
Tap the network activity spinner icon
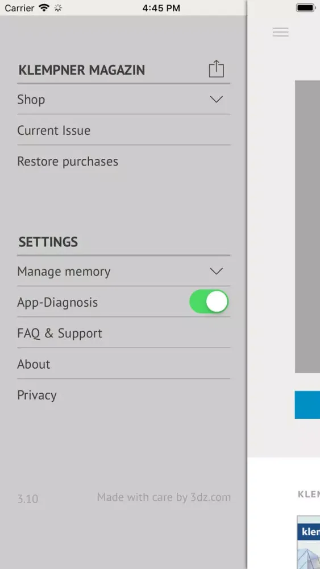pyautogui.click(x=57, y=8)
